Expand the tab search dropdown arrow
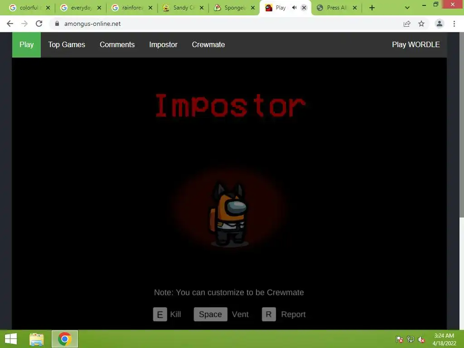Image resolution: width=464 pixels, height=348 pixels. click(407, 8)
